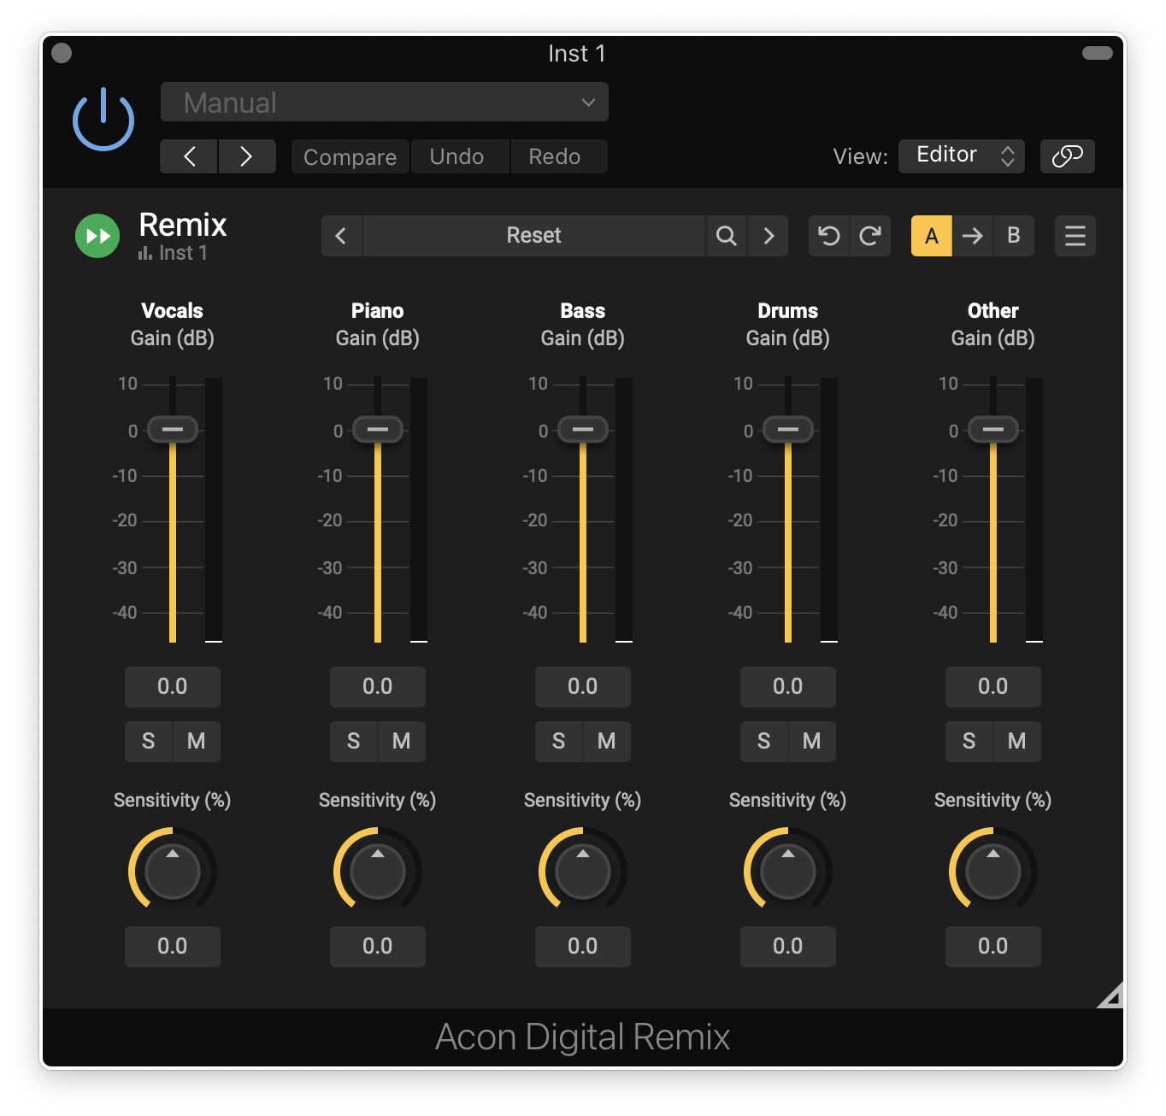This screenshot has height=1116, width=1166.
Task: Click the Vocals gain value field
Action: coord(173,687)
